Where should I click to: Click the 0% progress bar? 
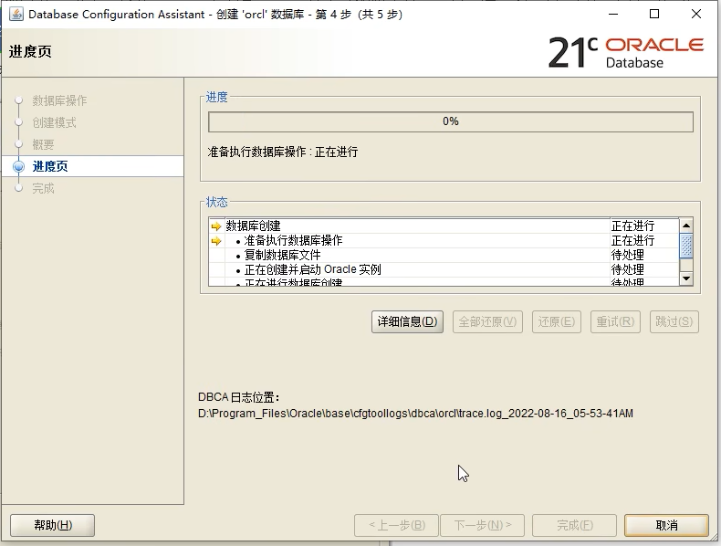pyautogui.click(x=451, y=122)
